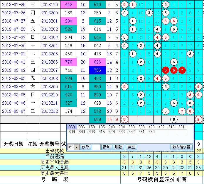Select number 609 in the popup list
204x184 pixels.
[72, 132]
